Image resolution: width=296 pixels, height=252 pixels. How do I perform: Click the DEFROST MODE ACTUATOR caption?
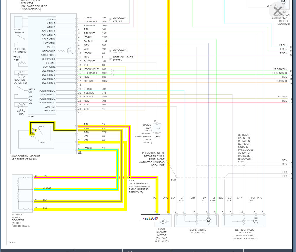point(245,234)
